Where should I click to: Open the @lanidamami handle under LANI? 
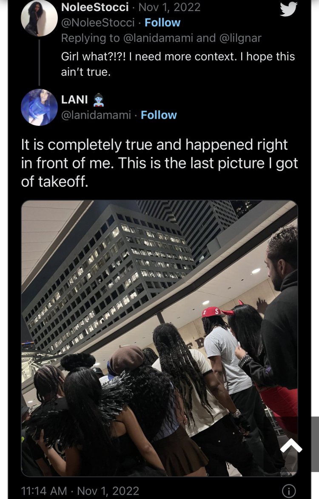click(x=96, y=115)
